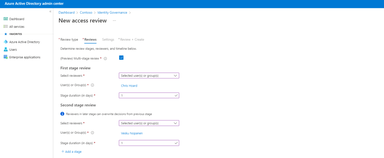The width and height of the screenshot is (384, 158).
Task: Switch to the Review type tab
Action: pyautogui.click(x=69, y=39)
